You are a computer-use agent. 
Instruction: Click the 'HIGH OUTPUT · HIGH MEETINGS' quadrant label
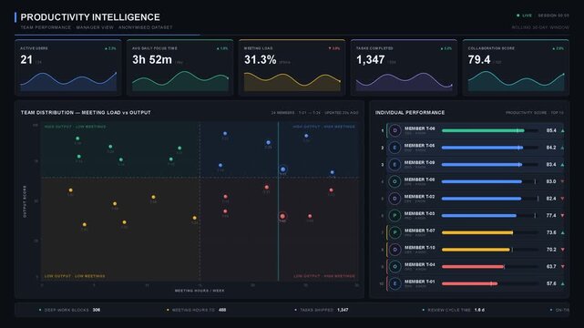(323, 127)
